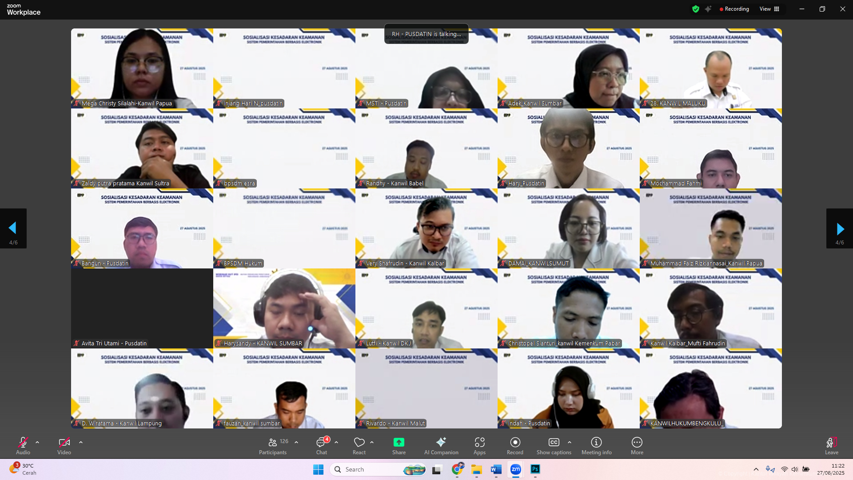Screen dimensions: 853x480
Task: Stop the video camera
Action: pos(64,444)
